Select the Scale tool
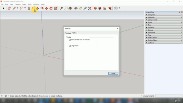Screen dimensions: 183x103 56,8
